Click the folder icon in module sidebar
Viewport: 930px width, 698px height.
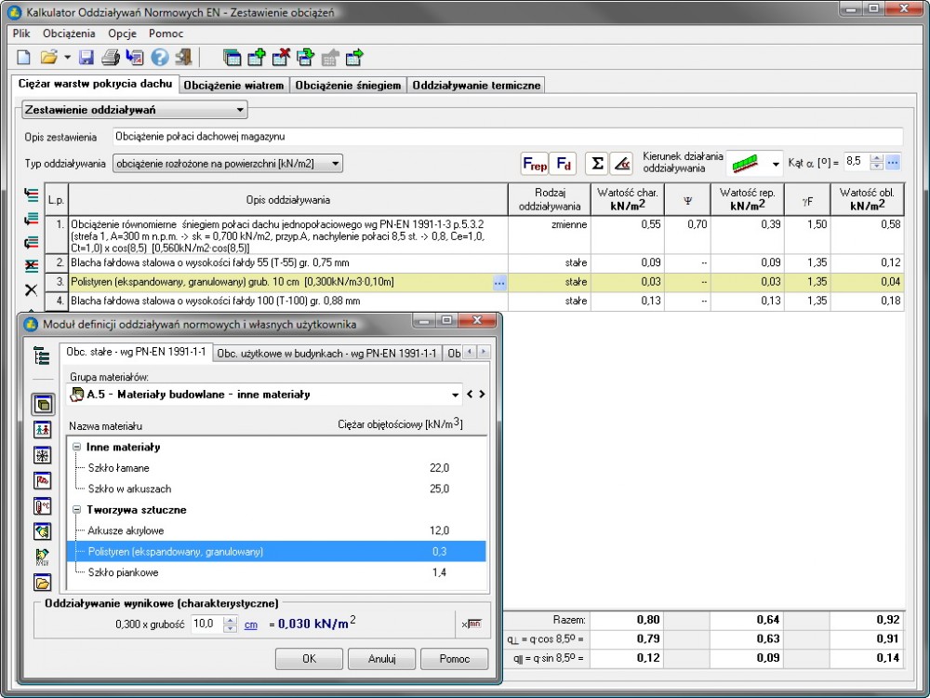point(43,584)
